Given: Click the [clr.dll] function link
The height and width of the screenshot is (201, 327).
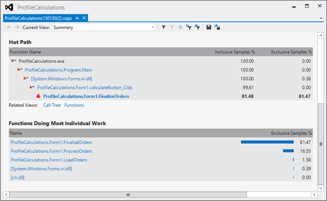Looking at the screenshot, I should 17,177.
